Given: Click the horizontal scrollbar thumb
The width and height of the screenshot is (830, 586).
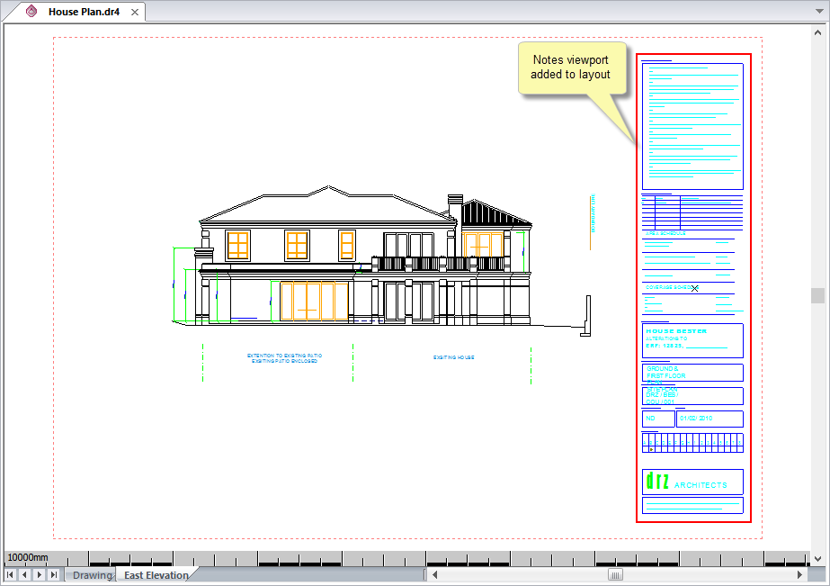Looking at the screenshot, I should tap(616, 574).
